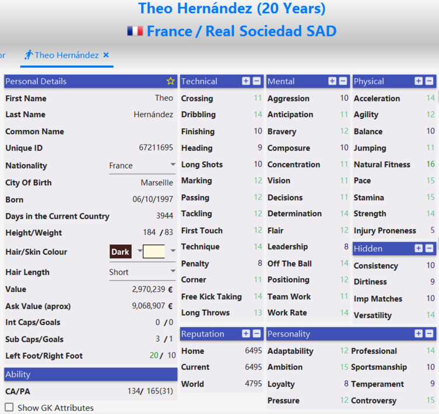
Task: Click the Leadership value 8
Action: [346, 247]
